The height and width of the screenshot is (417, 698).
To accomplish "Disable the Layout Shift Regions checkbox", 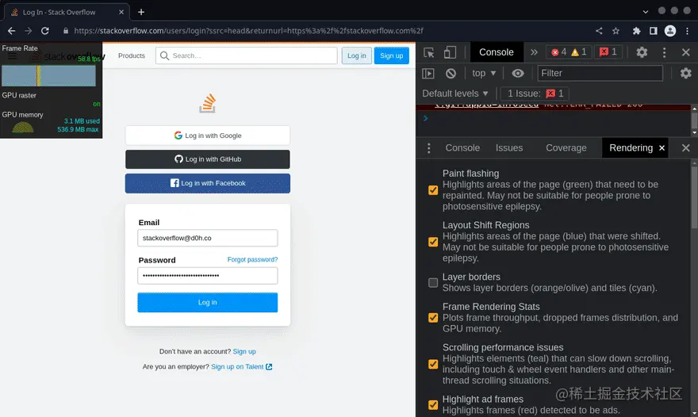I will point(433,242).
